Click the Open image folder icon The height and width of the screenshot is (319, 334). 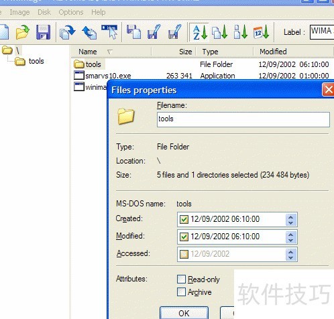pos(22,32)
